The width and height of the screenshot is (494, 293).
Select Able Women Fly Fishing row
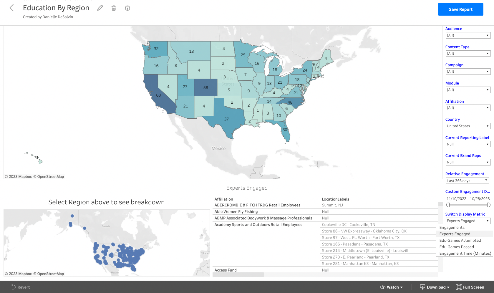pos(236,212)
